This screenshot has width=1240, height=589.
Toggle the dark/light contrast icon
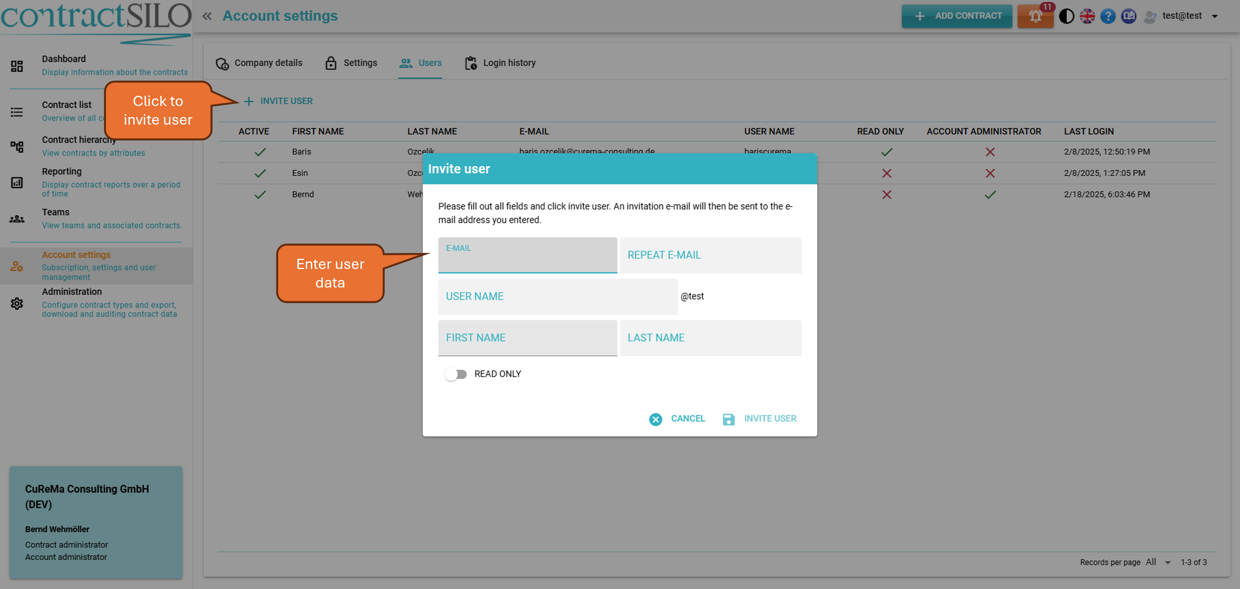(x=1066, y=16)
